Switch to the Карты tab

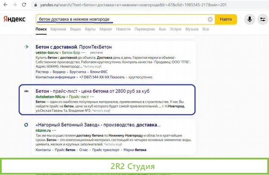(90, 29)
